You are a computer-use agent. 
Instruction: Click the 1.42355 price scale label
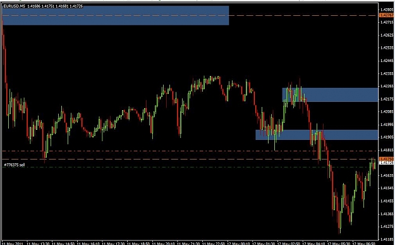click(387, 73)
